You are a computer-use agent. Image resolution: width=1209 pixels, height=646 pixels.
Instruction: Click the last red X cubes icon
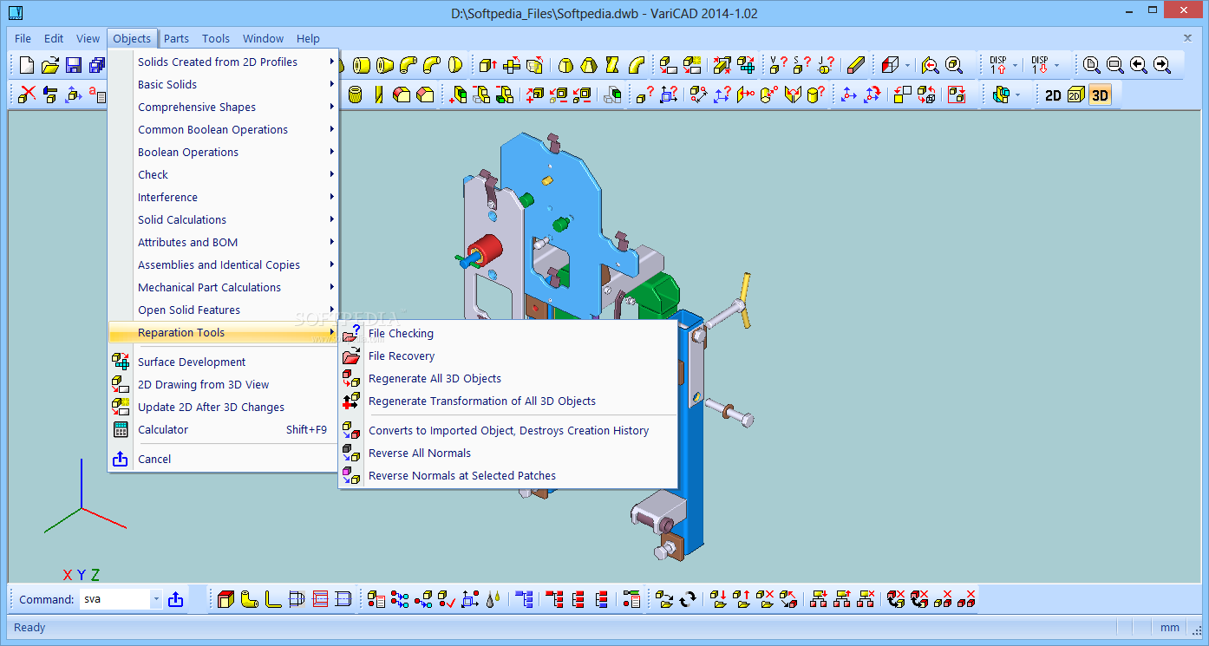click(x=967, y=599)
